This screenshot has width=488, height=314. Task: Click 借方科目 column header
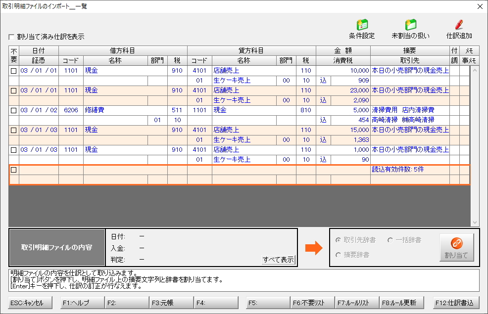123,50
